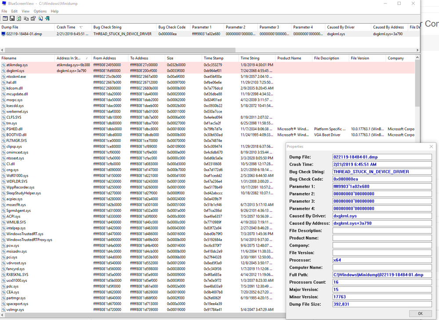Click the 1/8/2019 4:30:01 PM time string cell
The image size is (439, 320).
click(257, 65)
